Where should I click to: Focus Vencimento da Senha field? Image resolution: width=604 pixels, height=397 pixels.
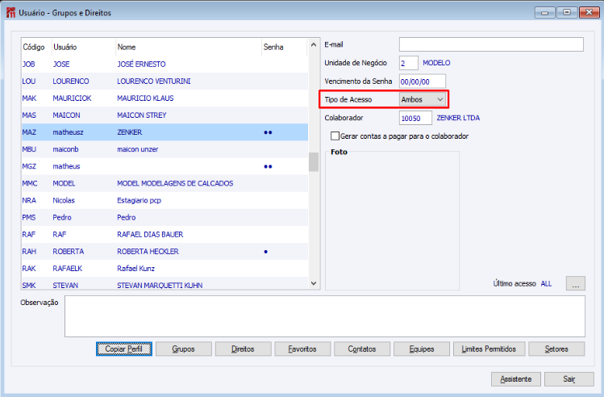[x=423, y=81]
